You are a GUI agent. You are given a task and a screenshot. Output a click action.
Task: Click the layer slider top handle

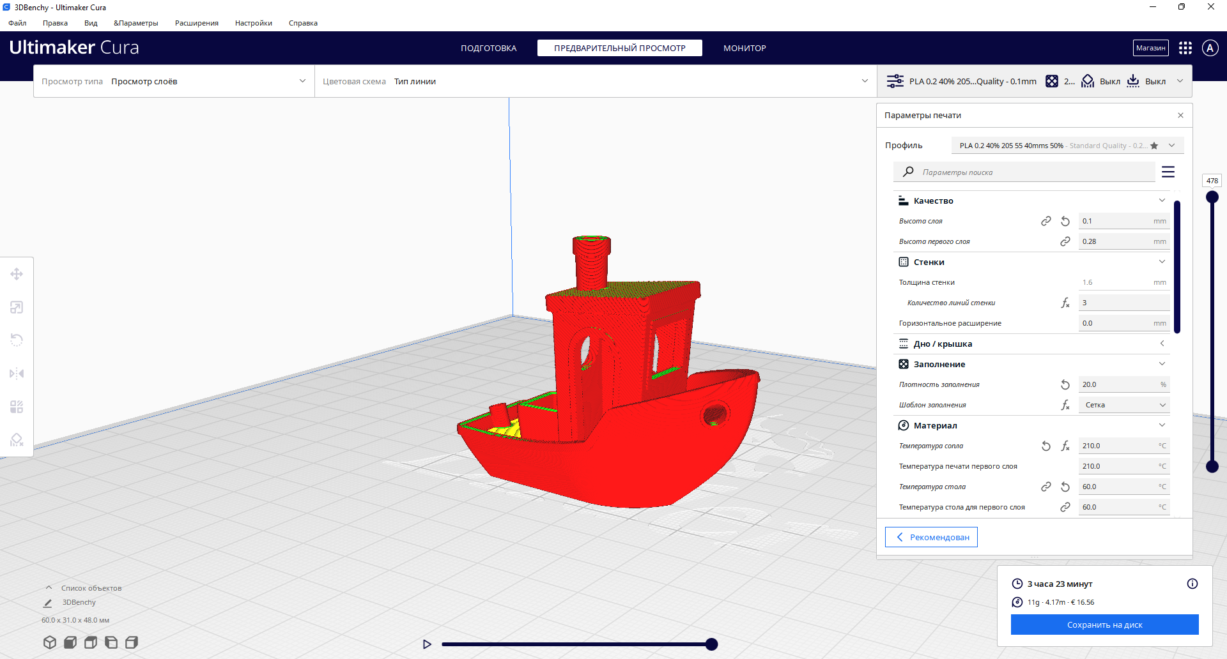[1212, 197]
